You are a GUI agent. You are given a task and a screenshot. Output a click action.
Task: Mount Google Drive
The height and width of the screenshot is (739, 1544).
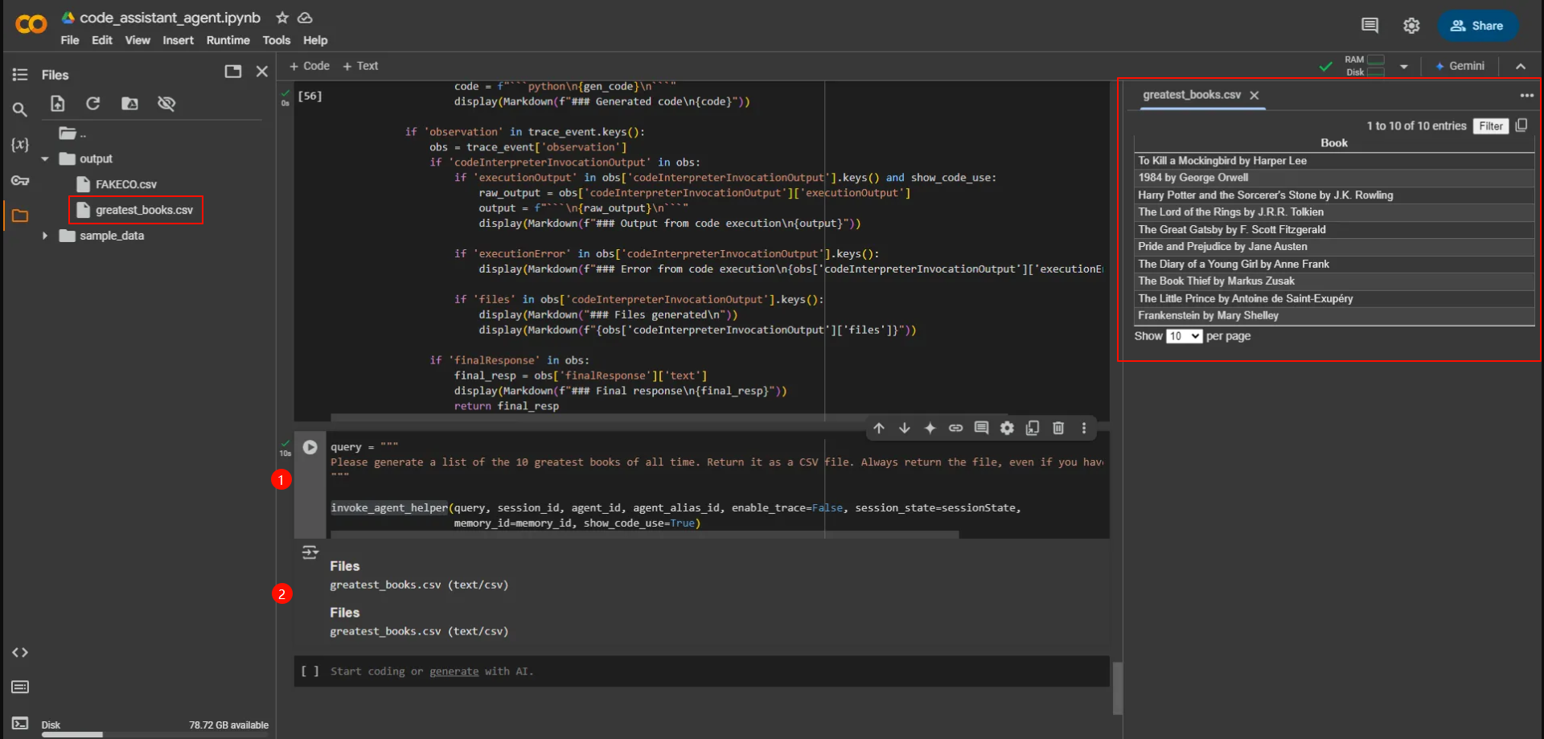click(x=129, y=104)
